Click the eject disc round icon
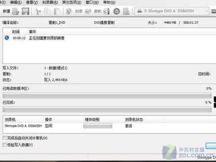Screen dimensions: 216x162 117,11
